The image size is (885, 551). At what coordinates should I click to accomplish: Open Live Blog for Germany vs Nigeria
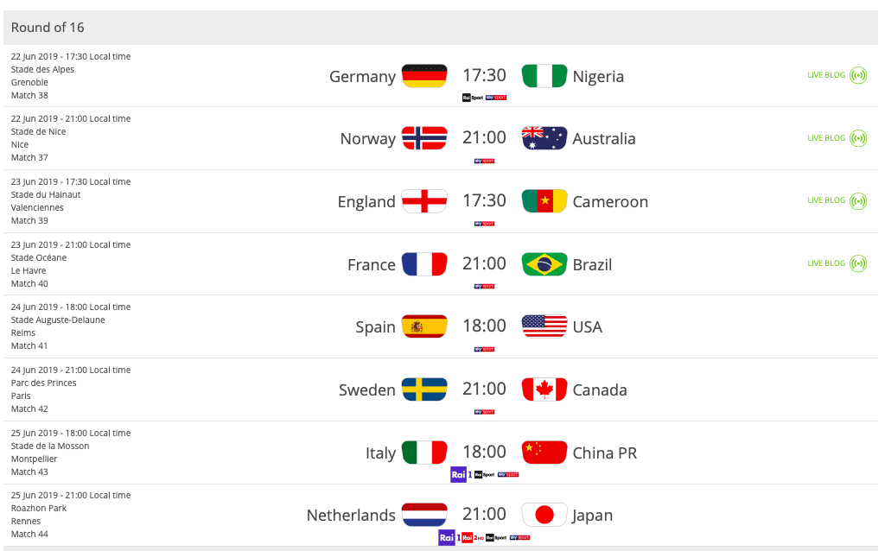click(x=837, y=75)
